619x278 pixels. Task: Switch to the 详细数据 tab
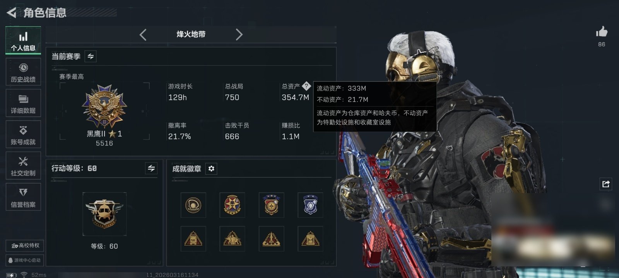[23, 103]
